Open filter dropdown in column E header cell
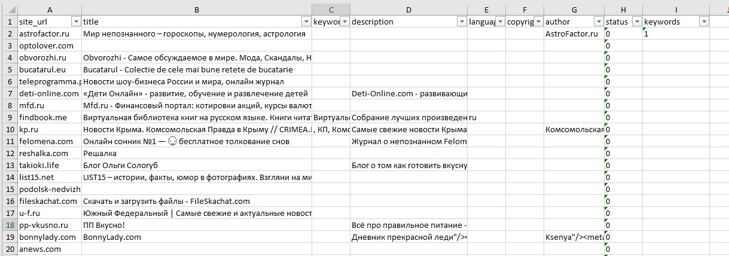Image resolution: width=729 pixels, height=256 pixels. coord(500,22)
